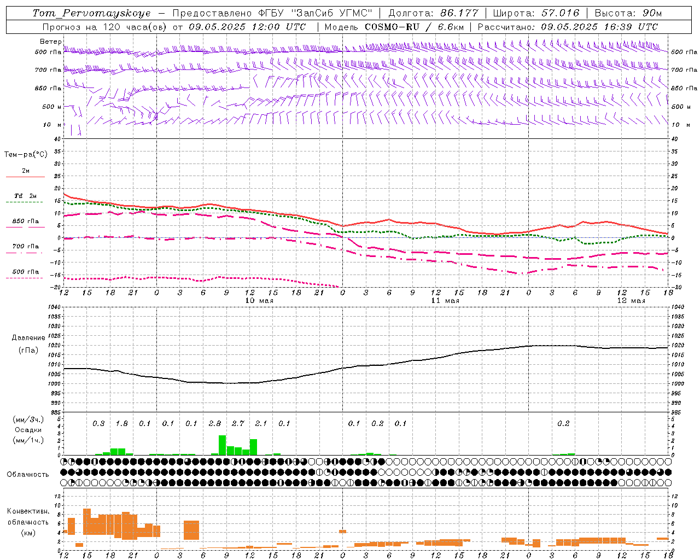Click the Облачность row label
The width and height of the screenshot is (700, 560).
click(28, 475)
